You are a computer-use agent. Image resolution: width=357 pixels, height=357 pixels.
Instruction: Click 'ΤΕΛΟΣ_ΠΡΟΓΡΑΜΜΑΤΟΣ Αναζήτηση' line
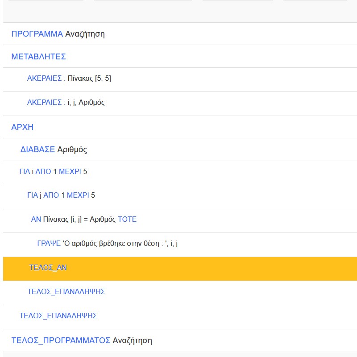click(x=180, y=340)
